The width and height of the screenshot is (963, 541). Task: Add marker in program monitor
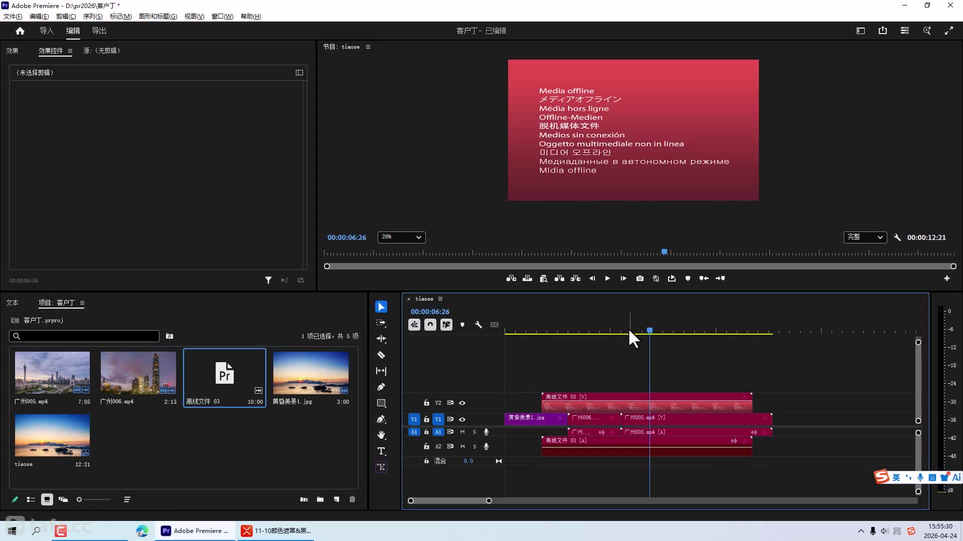688,279
